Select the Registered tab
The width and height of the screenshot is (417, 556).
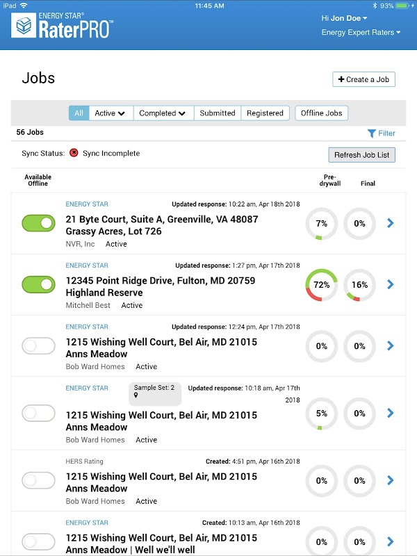pos(265,113)
